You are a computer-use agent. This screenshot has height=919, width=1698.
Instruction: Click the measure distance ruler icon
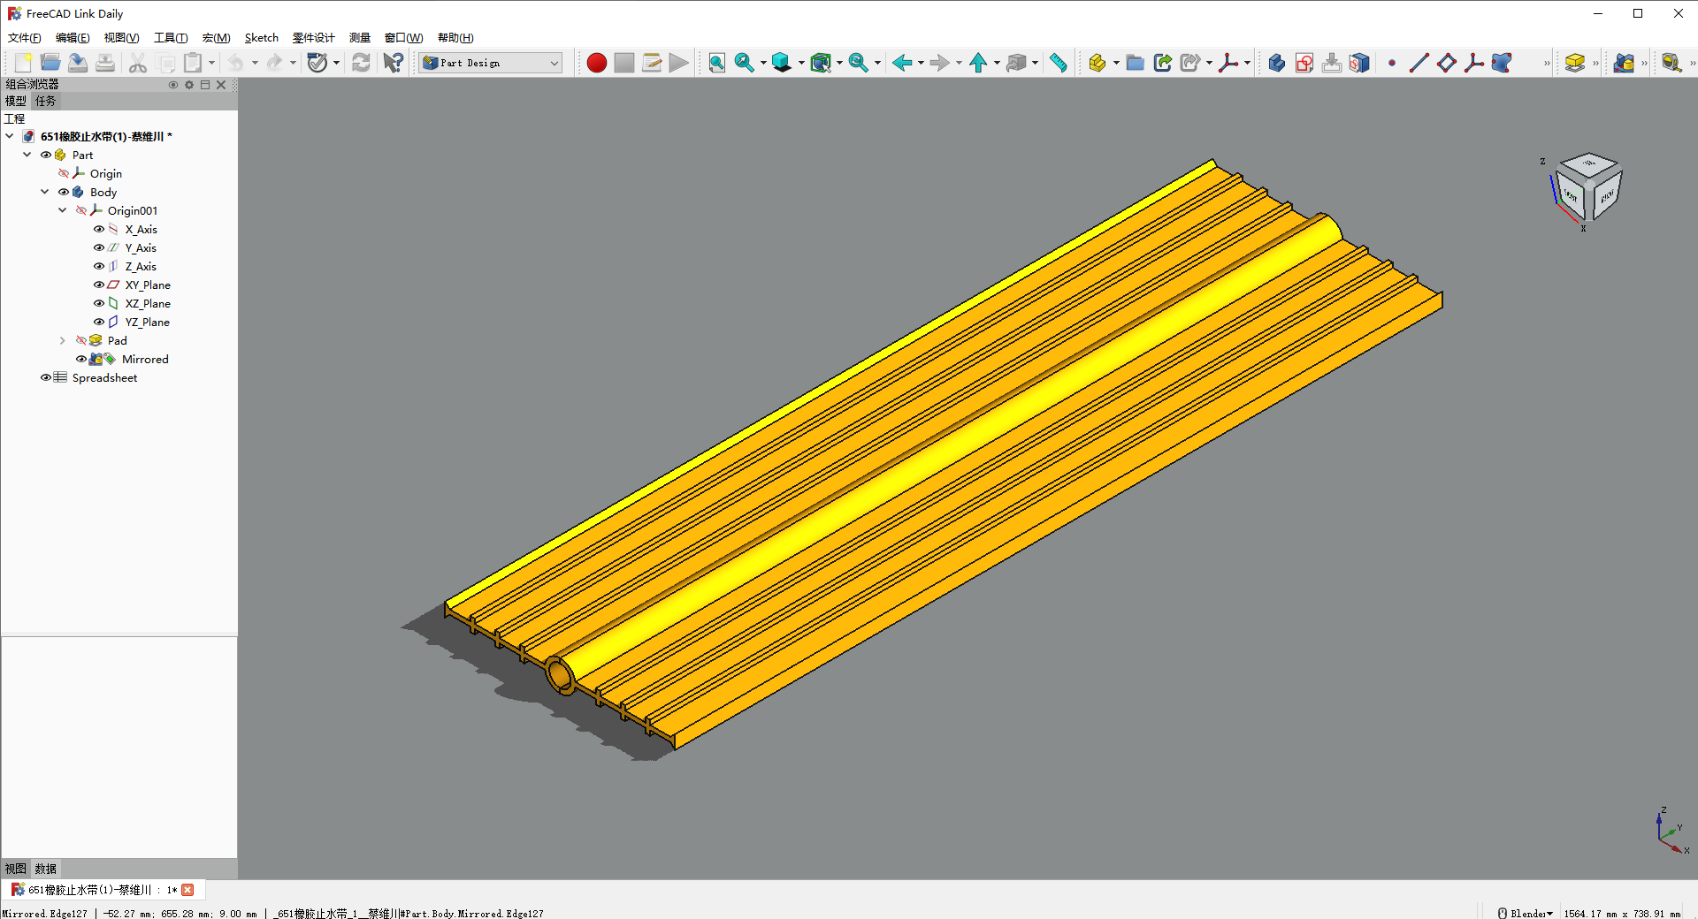pos(1058,63)
